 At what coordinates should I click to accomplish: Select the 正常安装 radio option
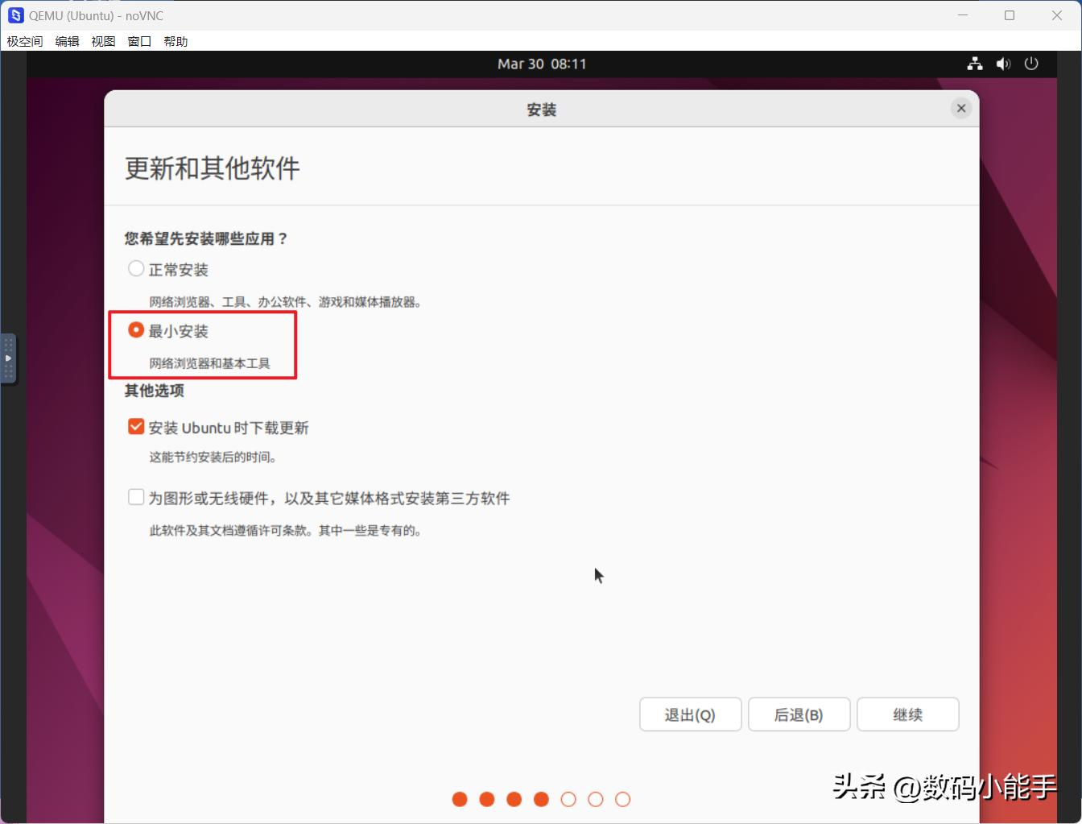click(136, 269)
